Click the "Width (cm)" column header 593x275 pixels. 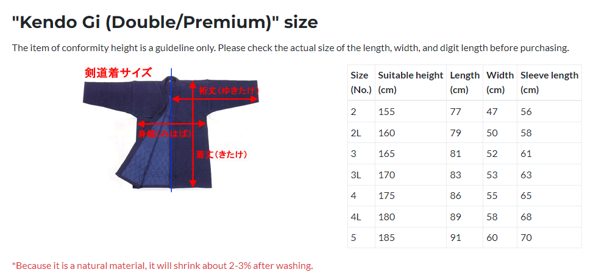(500, 82)
